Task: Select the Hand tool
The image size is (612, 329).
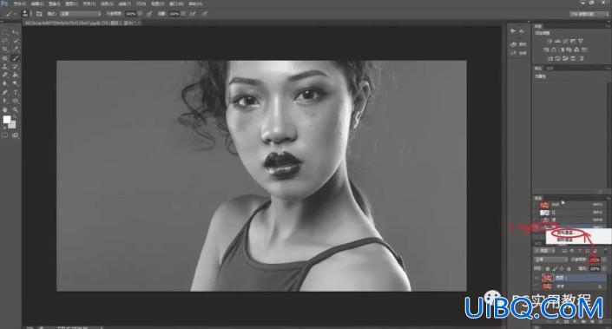Action: point(4,110)
